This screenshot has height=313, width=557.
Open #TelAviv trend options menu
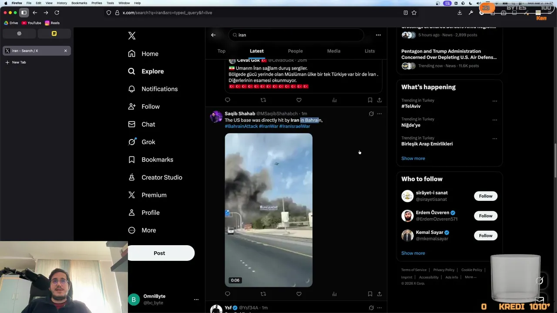pos(495,101)
